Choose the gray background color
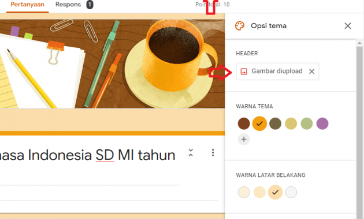The width and height of the screenshot is (364, 219). (291, 192)
